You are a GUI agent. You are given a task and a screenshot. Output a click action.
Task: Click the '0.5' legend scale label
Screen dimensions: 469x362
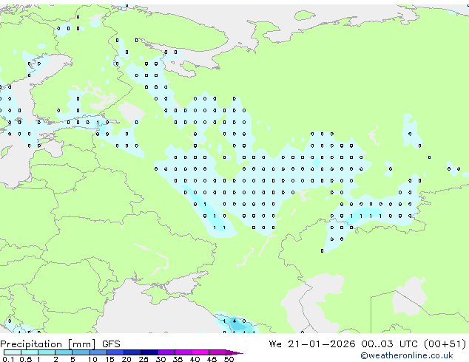[x=25, y=359]
